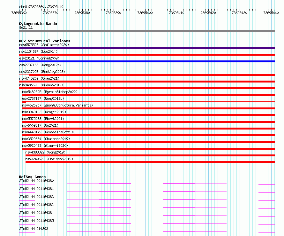Image resolution: width=284 pixels, height=236 pixels.
Task: Click ruler coordinate 73695420
Action: pos(208,13)
